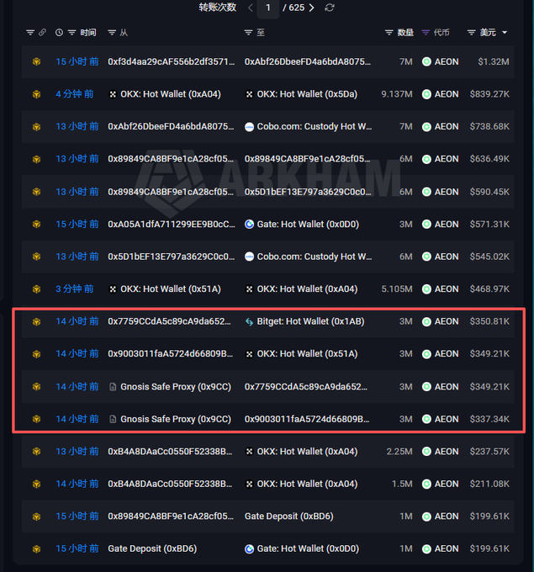Open the chain icon on the $738.68K row
Viewport: 534px width, 572px height.
pyautogui.click(x=36, y=127)
